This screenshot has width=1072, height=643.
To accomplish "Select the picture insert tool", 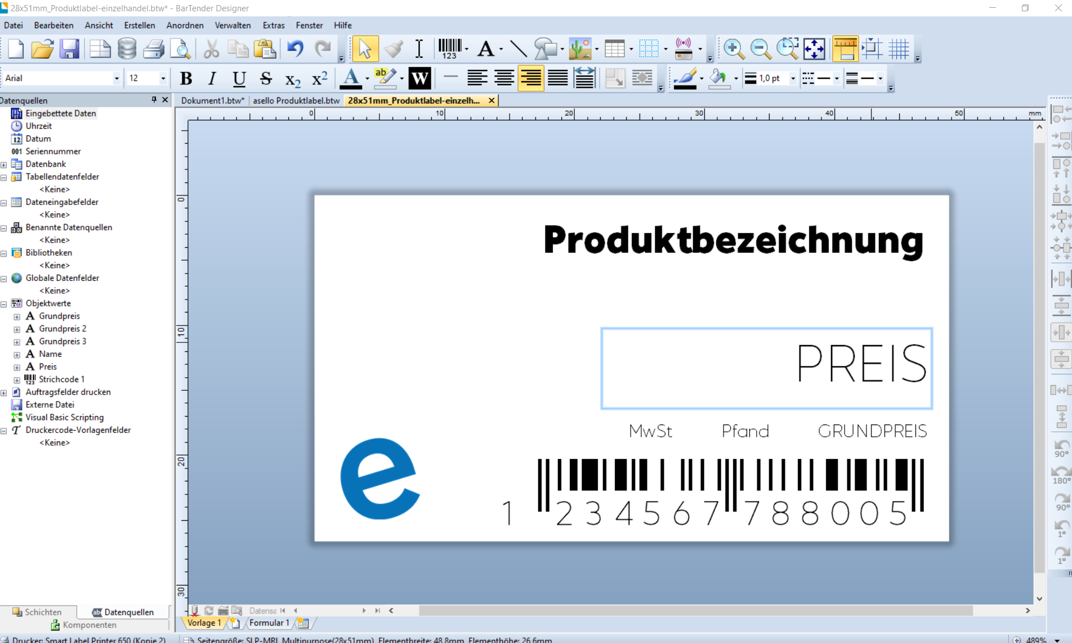I will (x=580, y=49).
